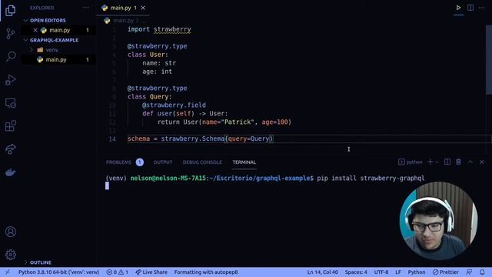
Task: Close the main.py editor tab
Action: [143, 8]
